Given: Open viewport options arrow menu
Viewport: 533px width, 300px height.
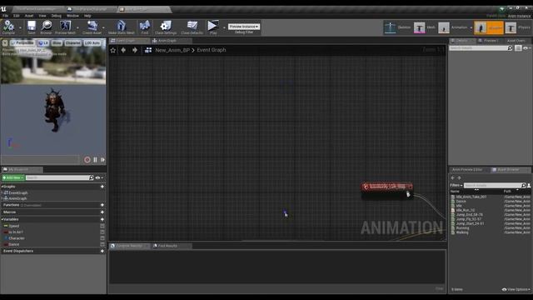Looking at the screenshot, I should point(5,42).
